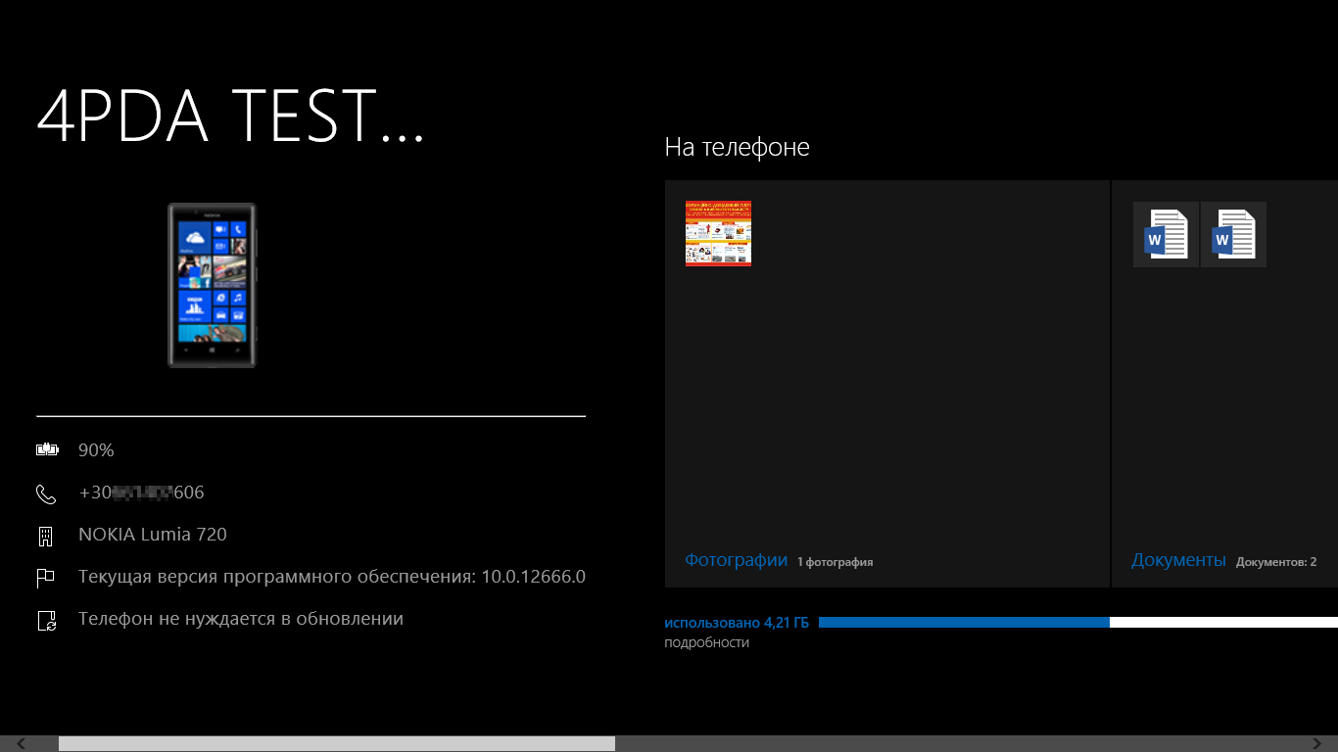Click the 4PDA TEST... phone name title
This screenshot has width=1338, height=752.
coord(231,117)
